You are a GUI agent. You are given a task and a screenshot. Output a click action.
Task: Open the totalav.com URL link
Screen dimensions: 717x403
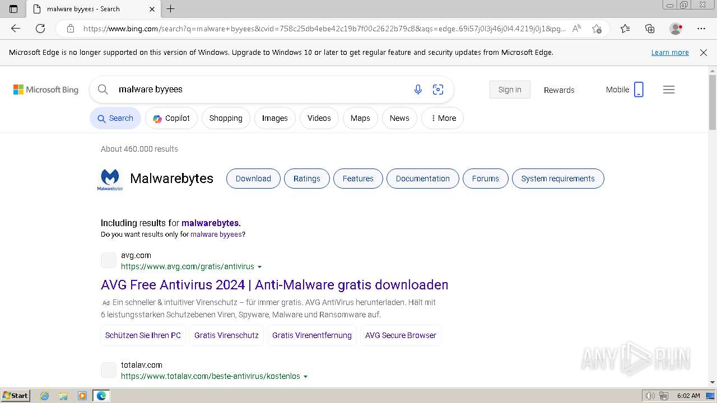click(211, 376)
